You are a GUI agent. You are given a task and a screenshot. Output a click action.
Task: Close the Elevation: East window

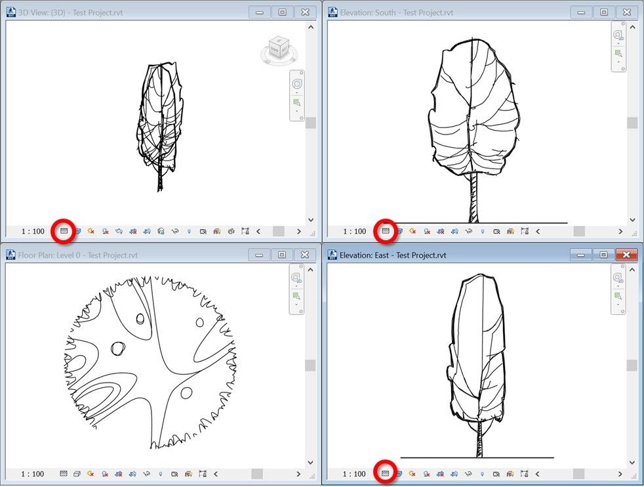tap(626, 255)
